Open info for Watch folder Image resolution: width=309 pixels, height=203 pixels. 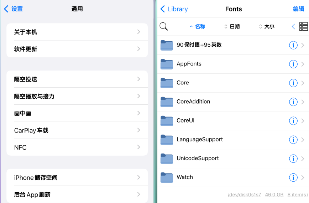click(293, 177)
